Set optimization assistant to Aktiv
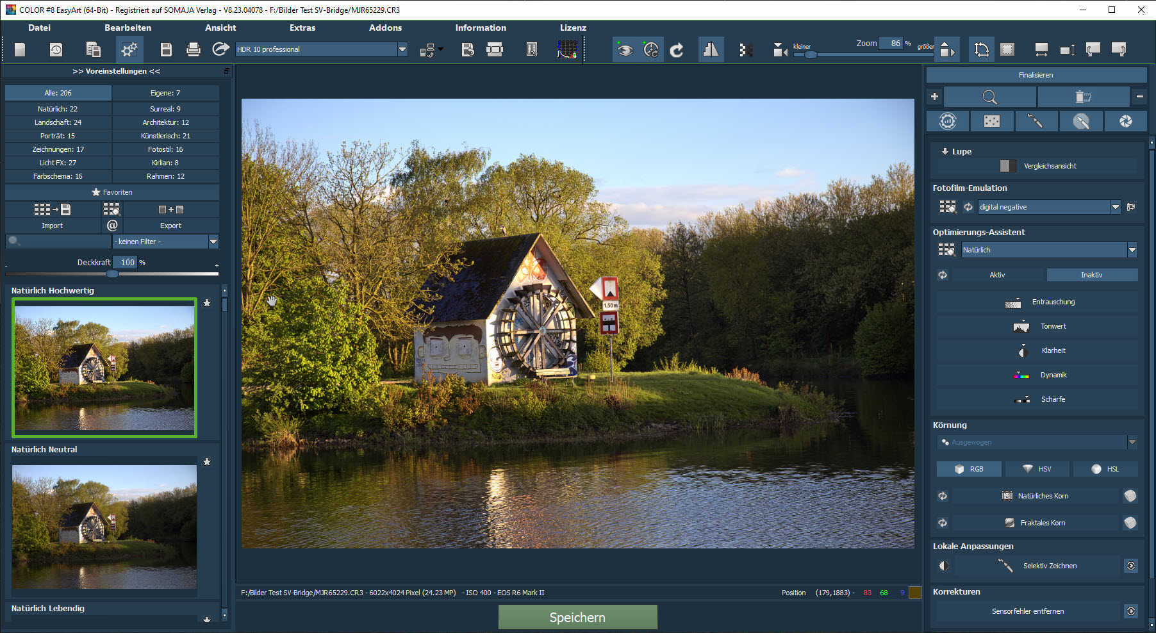 point(996,275)
